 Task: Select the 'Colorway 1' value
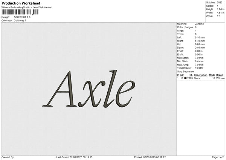click(x=20, y=20)
